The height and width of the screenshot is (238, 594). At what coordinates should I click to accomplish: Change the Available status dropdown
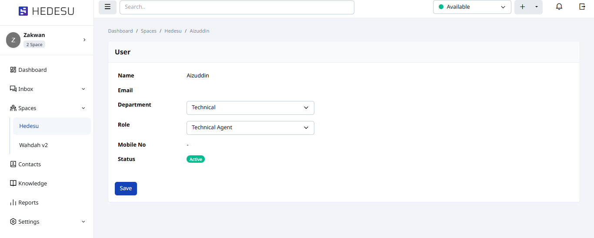[x=472, y=7]
